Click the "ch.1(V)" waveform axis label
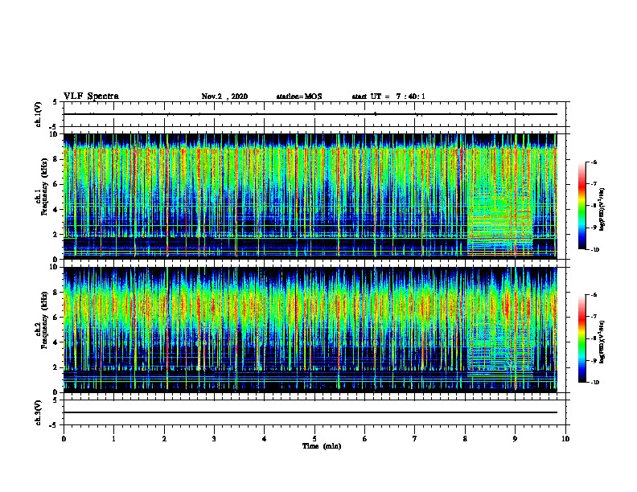 pyautogui.click(x=39, y=114)
